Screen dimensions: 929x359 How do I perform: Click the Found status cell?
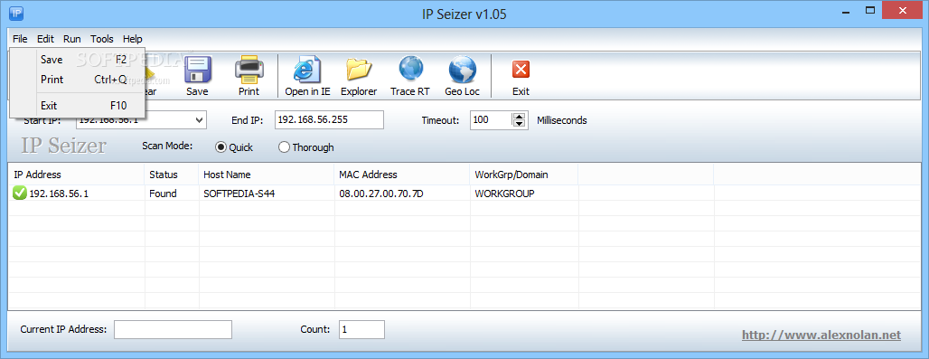point(163,194)
